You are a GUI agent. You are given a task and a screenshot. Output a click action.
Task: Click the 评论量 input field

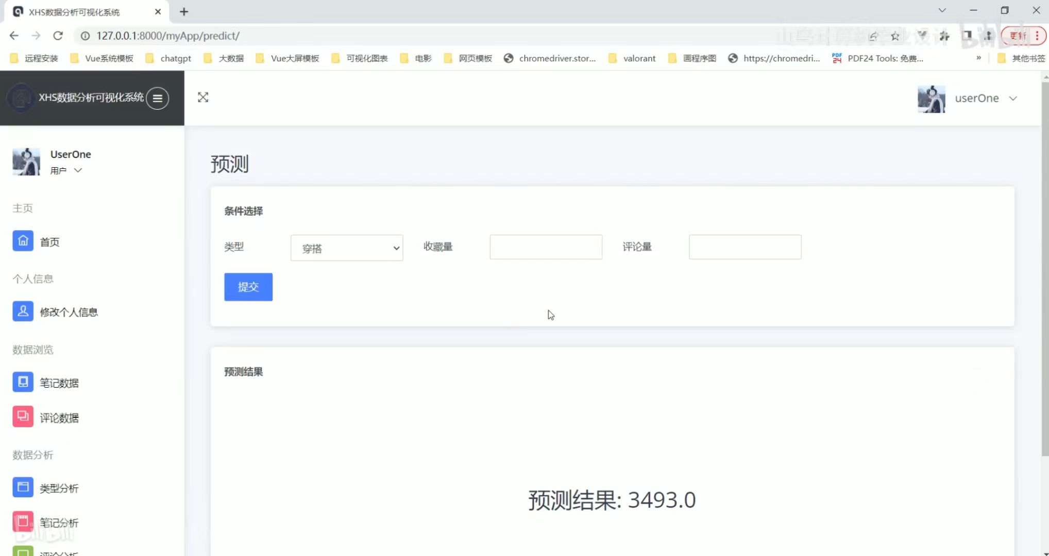pos(745,247)
